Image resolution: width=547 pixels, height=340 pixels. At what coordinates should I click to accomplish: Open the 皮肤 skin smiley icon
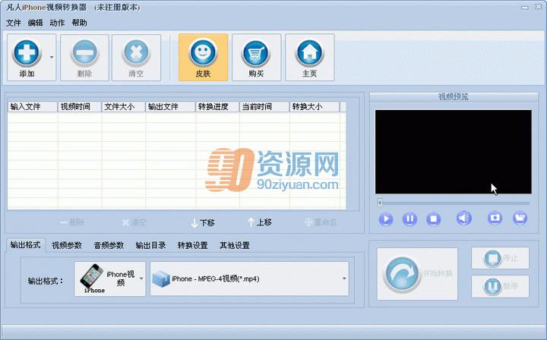[203, 53]
